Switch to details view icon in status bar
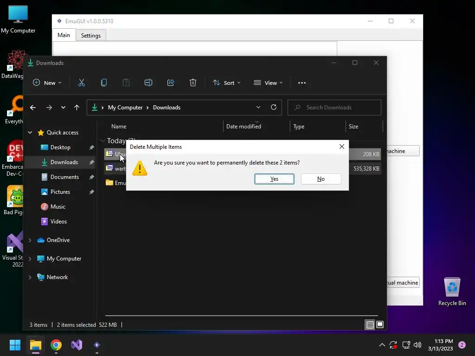 (370, 325)
